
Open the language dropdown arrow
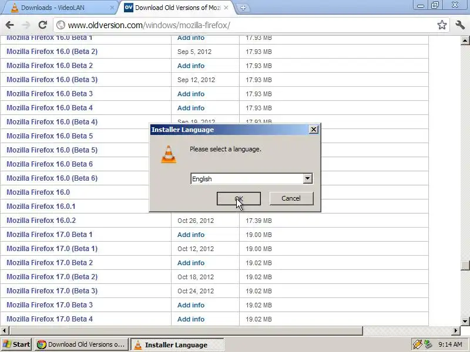tap(307, 179)
